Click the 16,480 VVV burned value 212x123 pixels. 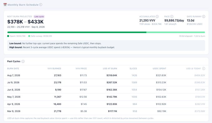coord(57,104)
